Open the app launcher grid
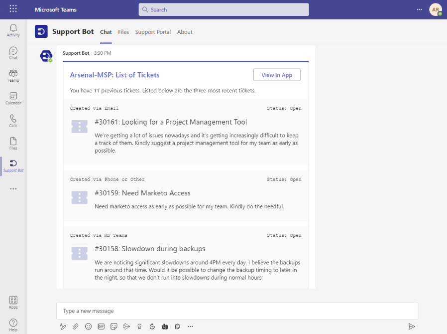The height and width of the screenshot is (334, 447). pos(13,8)
